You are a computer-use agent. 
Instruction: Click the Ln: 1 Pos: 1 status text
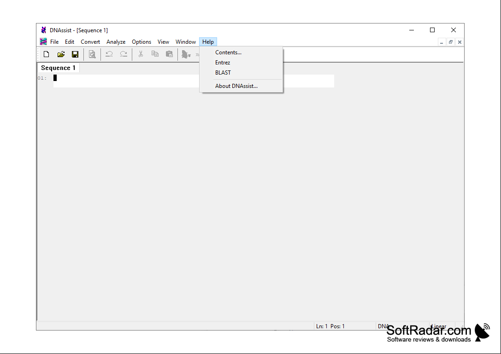[x=330, y=326]
